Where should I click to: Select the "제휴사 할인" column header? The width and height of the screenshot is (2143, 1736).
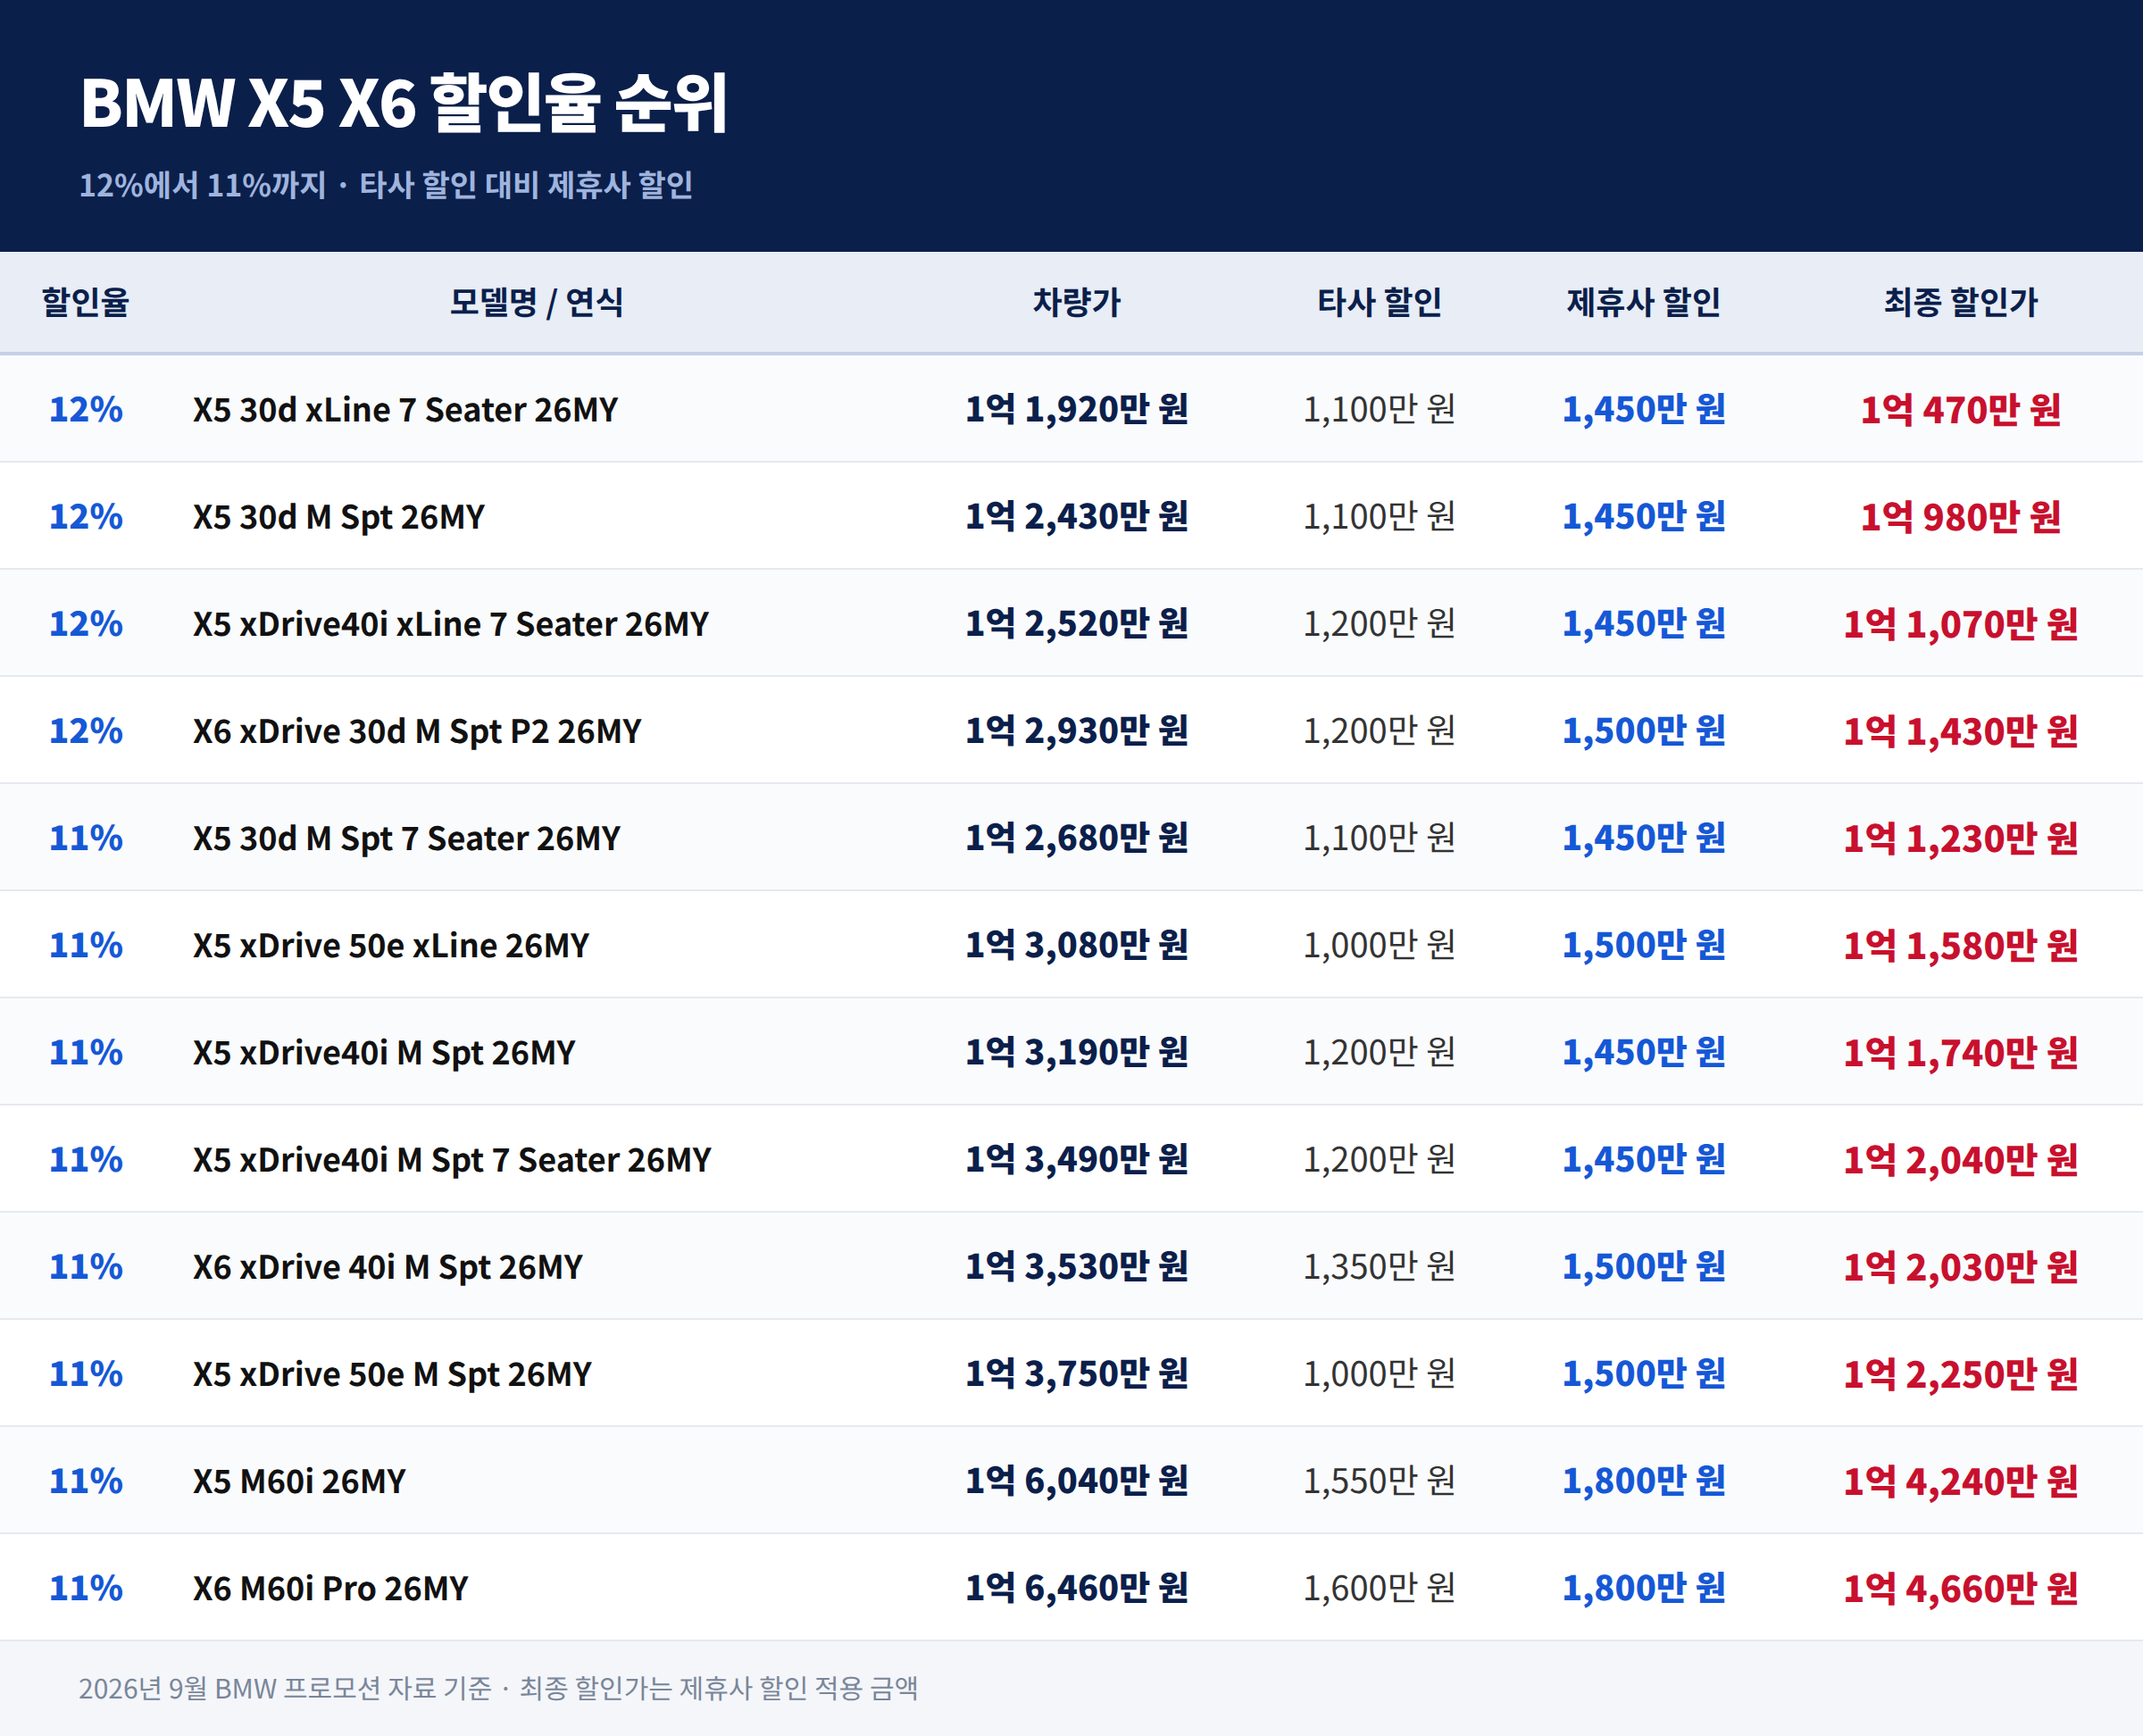pyautogui.click(x=1644, y=302)
